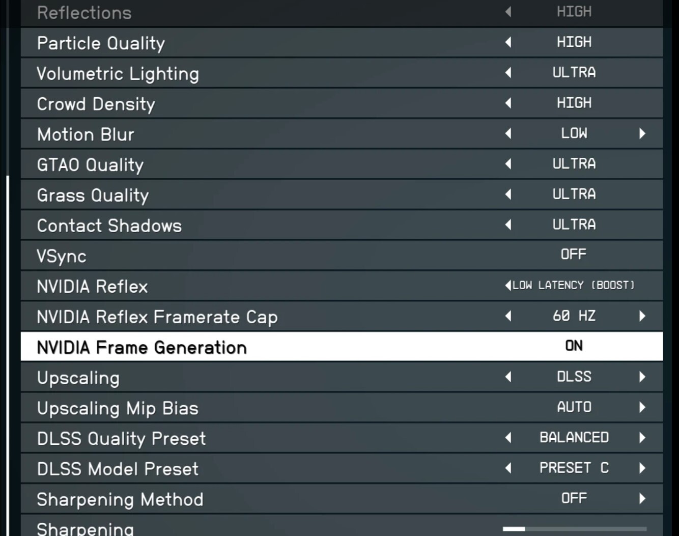Click right arrow for Motion Blur
The image size is (679, 536).
642,133
